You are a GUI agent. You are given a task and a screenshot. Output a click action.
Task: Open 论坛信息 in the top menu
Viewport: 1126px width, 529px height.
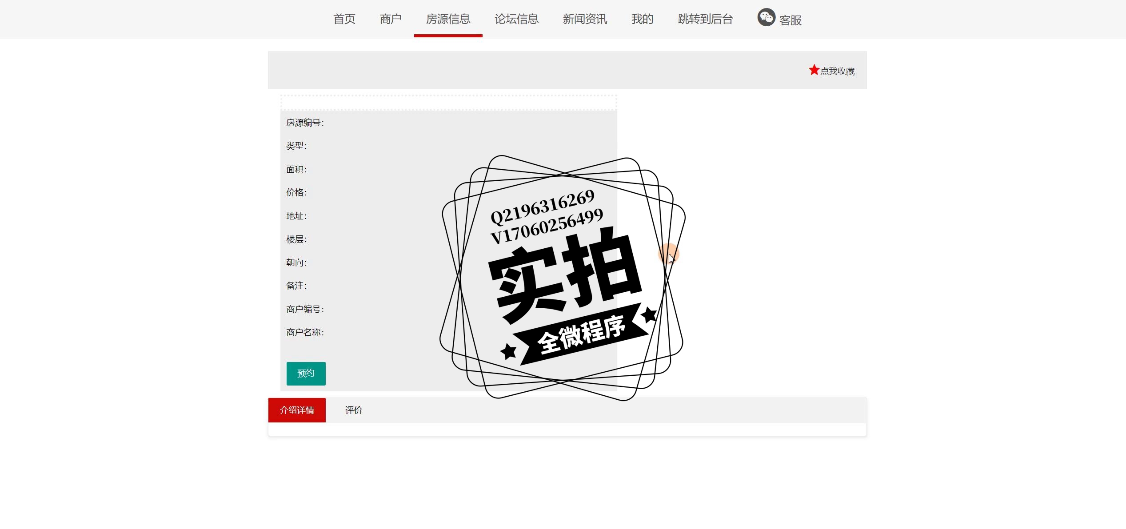(x=516, y=19)
